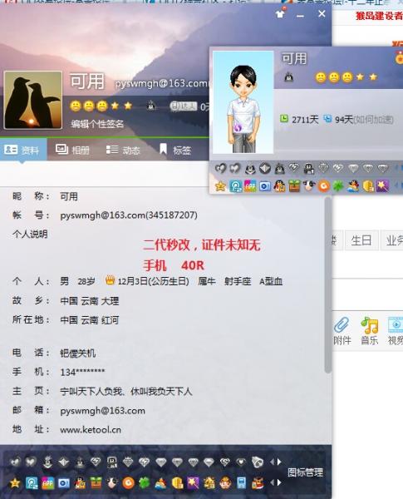403x499 pixels.
Task: Click the magic wand icon in popup card
Action: [382, 185]
